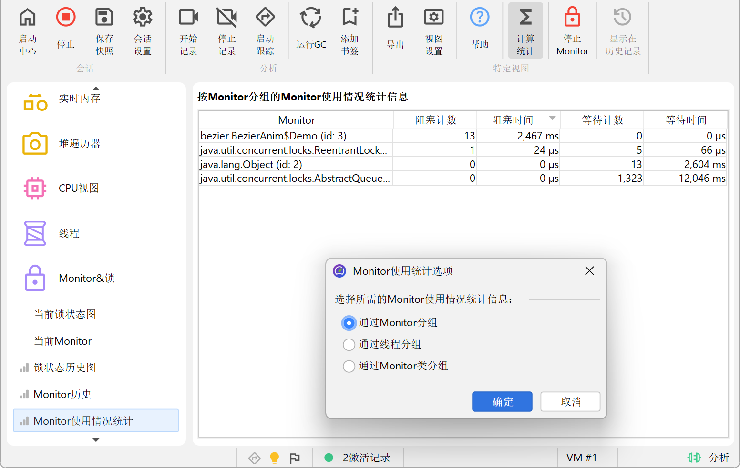Viewport: 740px width, 468px height.
Task: Click the Stop session icon
Action: (66, 18)
